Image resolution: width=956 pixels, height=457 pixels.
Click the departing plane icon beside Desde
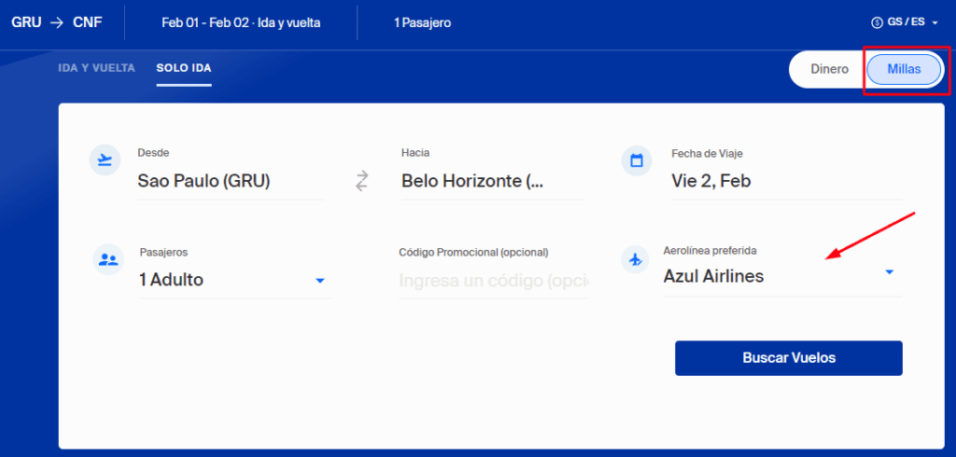[x=105, y=160]
